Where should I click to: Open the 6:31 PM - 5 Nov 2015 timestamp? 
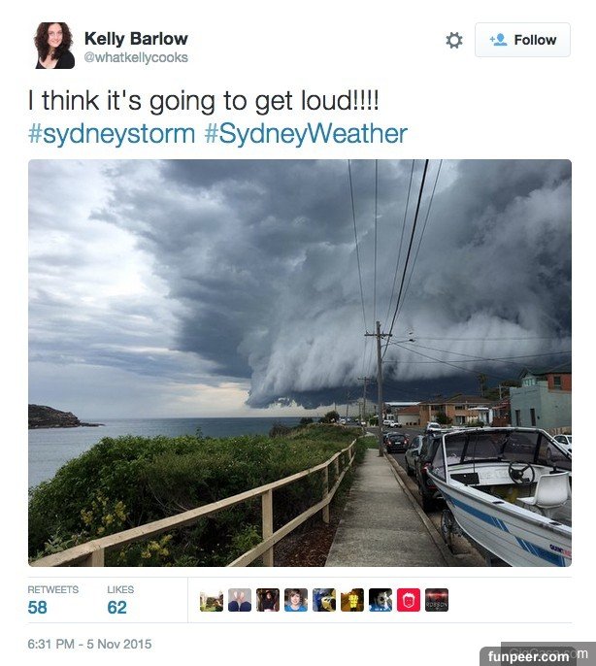[x=89, y=644]
